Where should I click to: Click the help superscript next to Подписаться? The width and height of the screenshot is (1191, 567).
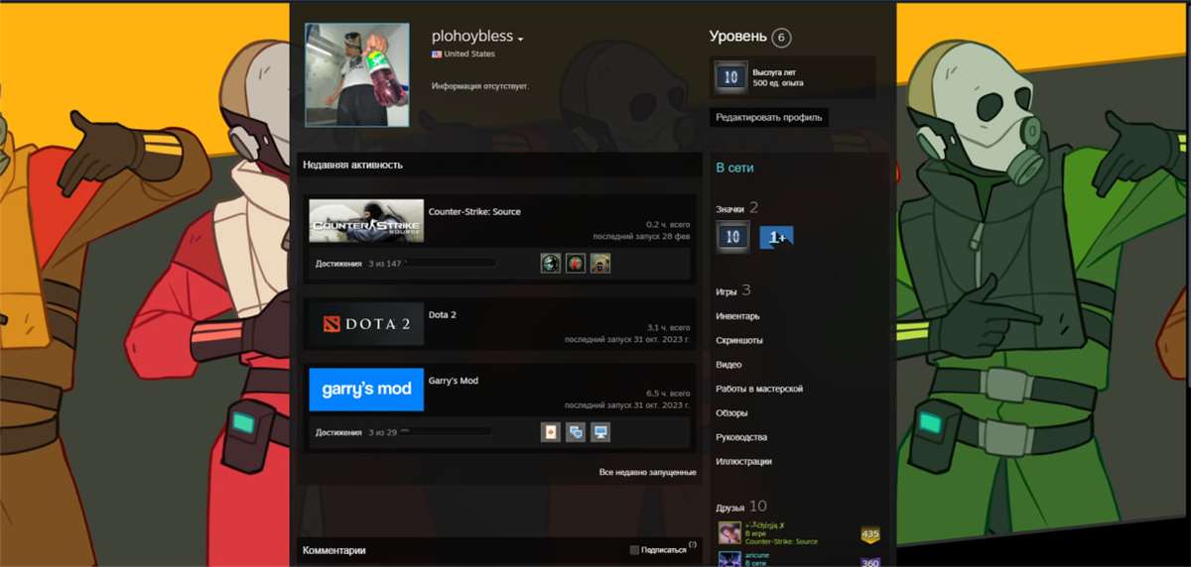click(x=693, y=545)
